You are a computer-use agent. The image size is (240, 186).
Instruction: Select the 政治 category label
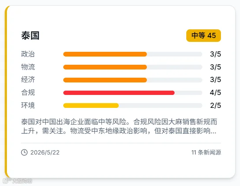coord(28,54)
